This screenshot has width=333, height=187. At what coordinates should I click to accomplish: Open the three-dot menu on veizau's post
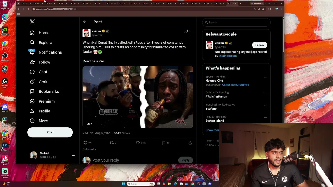point(191,31)
